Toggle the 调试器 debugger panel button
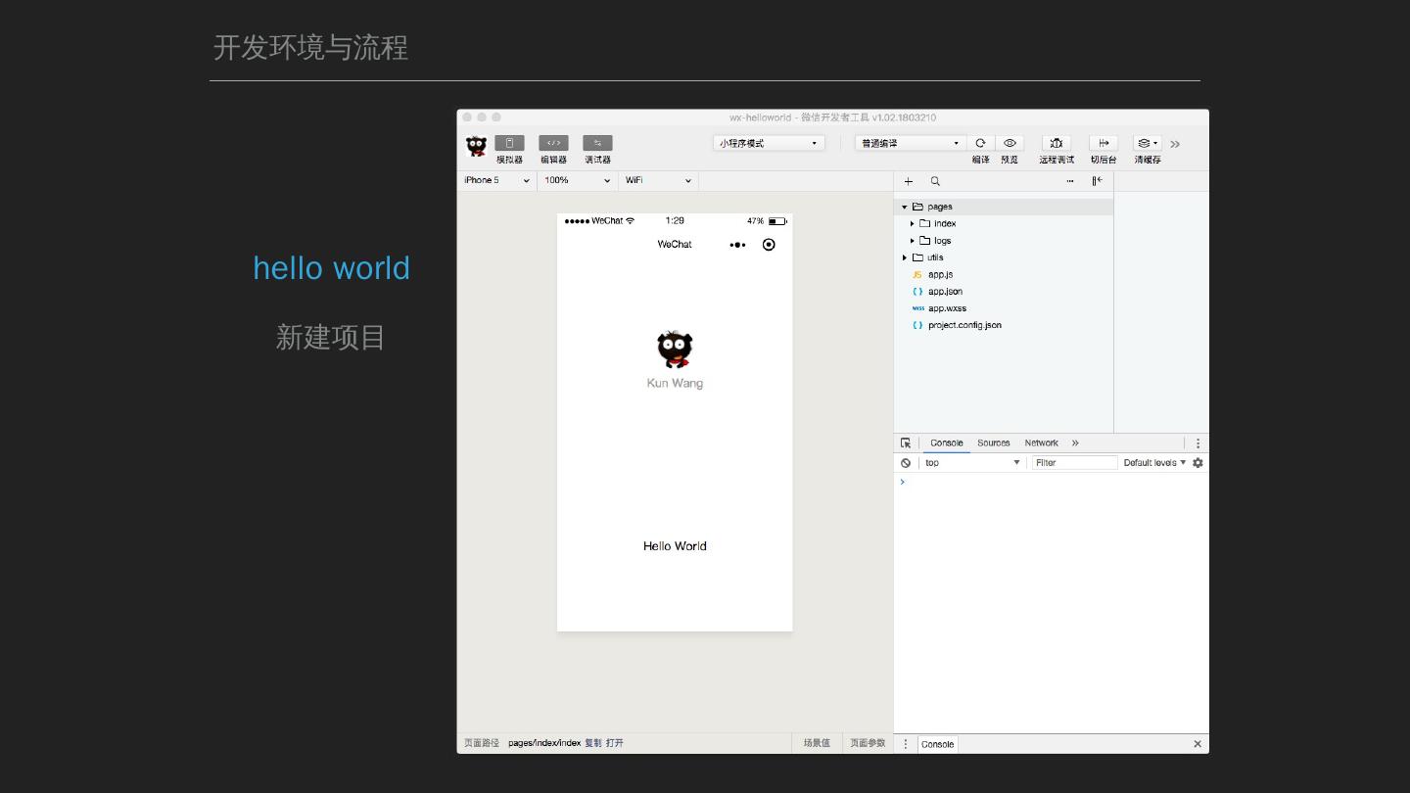The image size is (1410, 793). (597, 144)
